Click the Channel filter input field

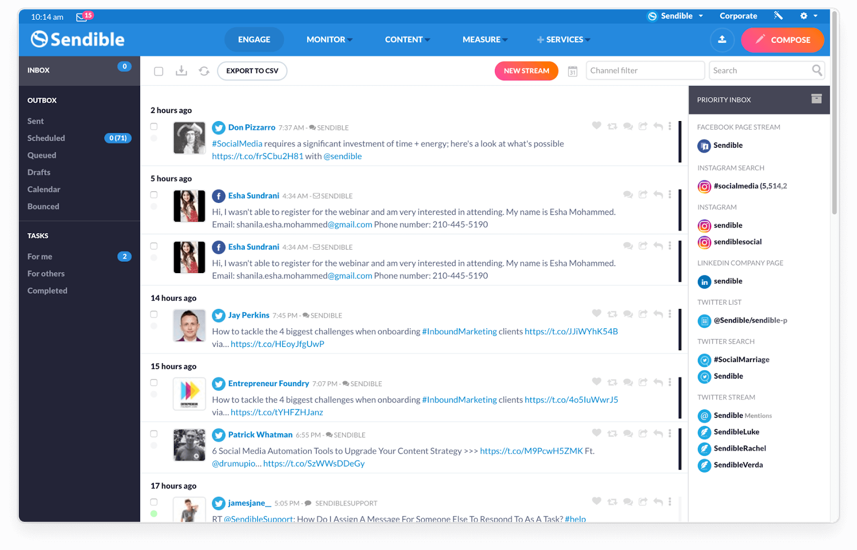[645, 71]
